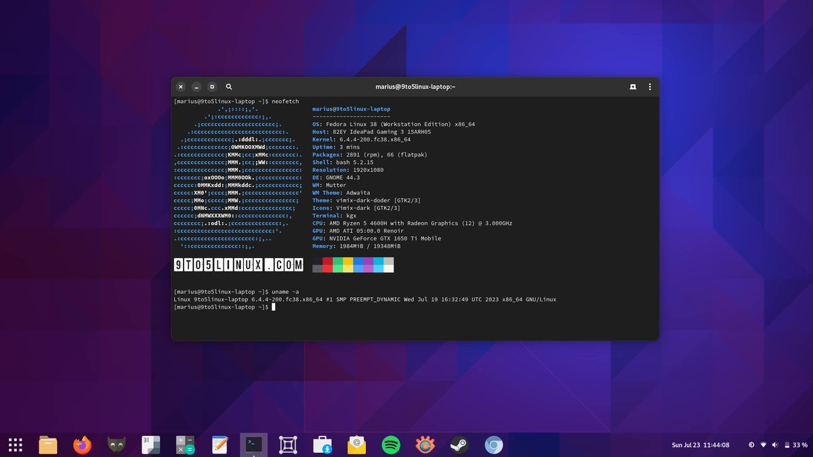Click the WM: Mutter line
813x457 pixels.
click(x=330, y=186)
